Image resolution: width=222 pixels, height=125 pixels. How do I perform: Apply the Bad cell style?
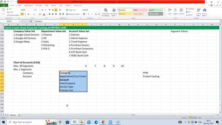click(140, 10)
